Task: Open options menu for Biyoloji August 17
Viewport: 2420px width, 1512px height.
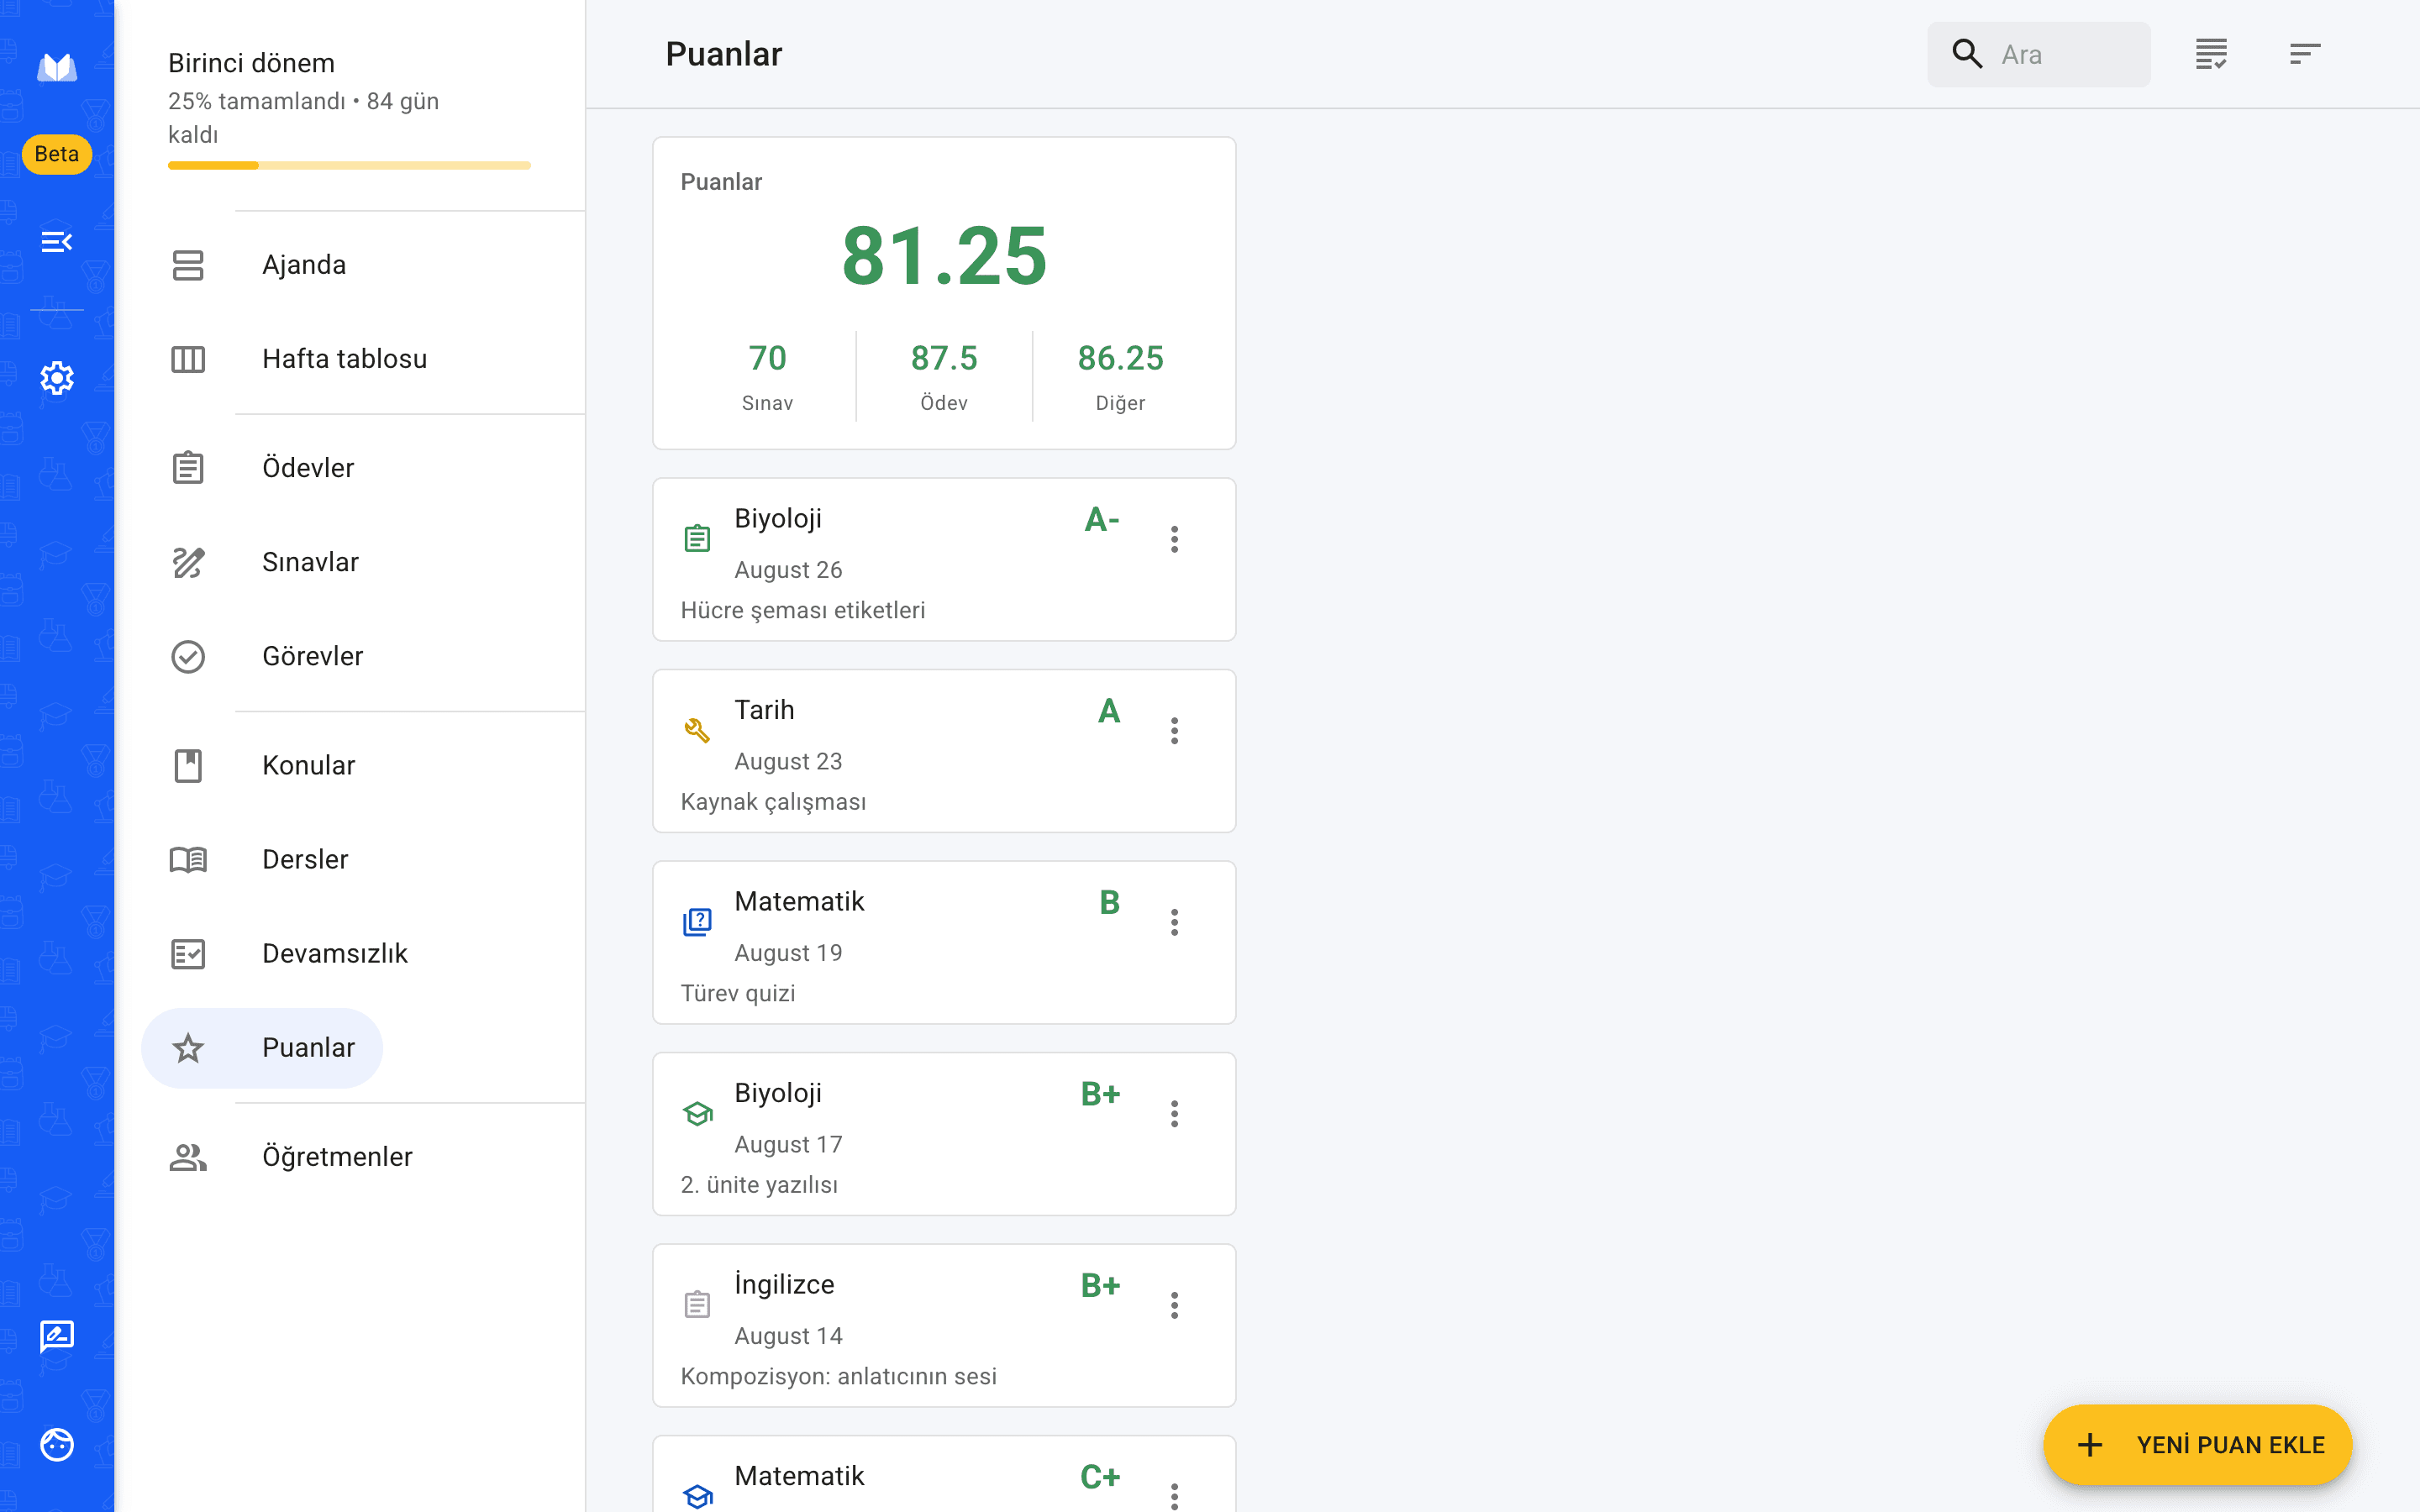Action: [1175, 1114]
